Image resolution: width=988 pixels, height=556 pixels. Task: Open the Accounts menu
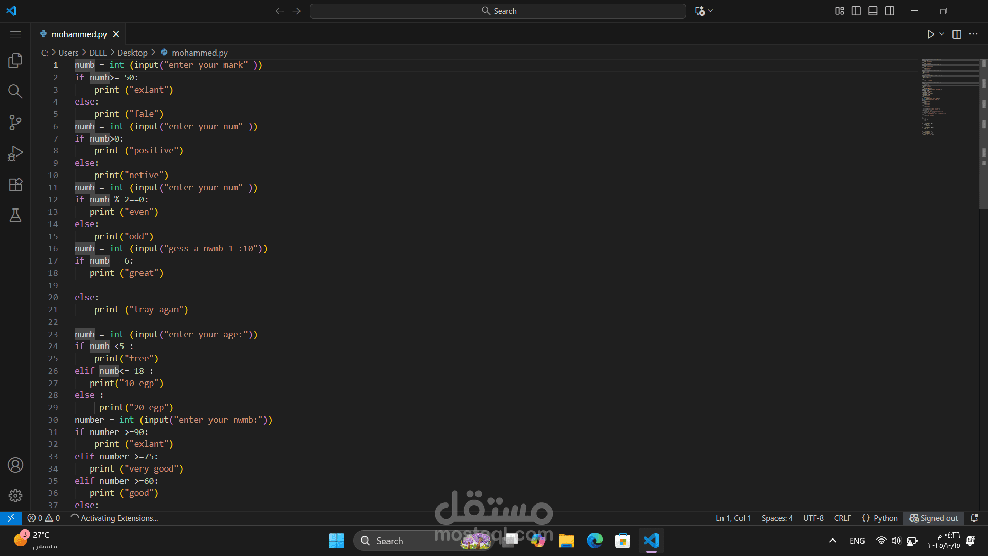pyautogui.click(x=15, y=465)
